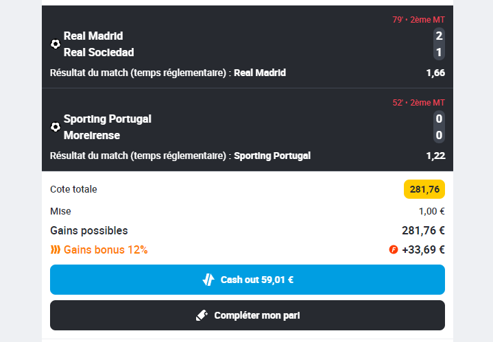Open Compléter mon pari to edit bet
This screenshot has width=493, height=342.
248,315
